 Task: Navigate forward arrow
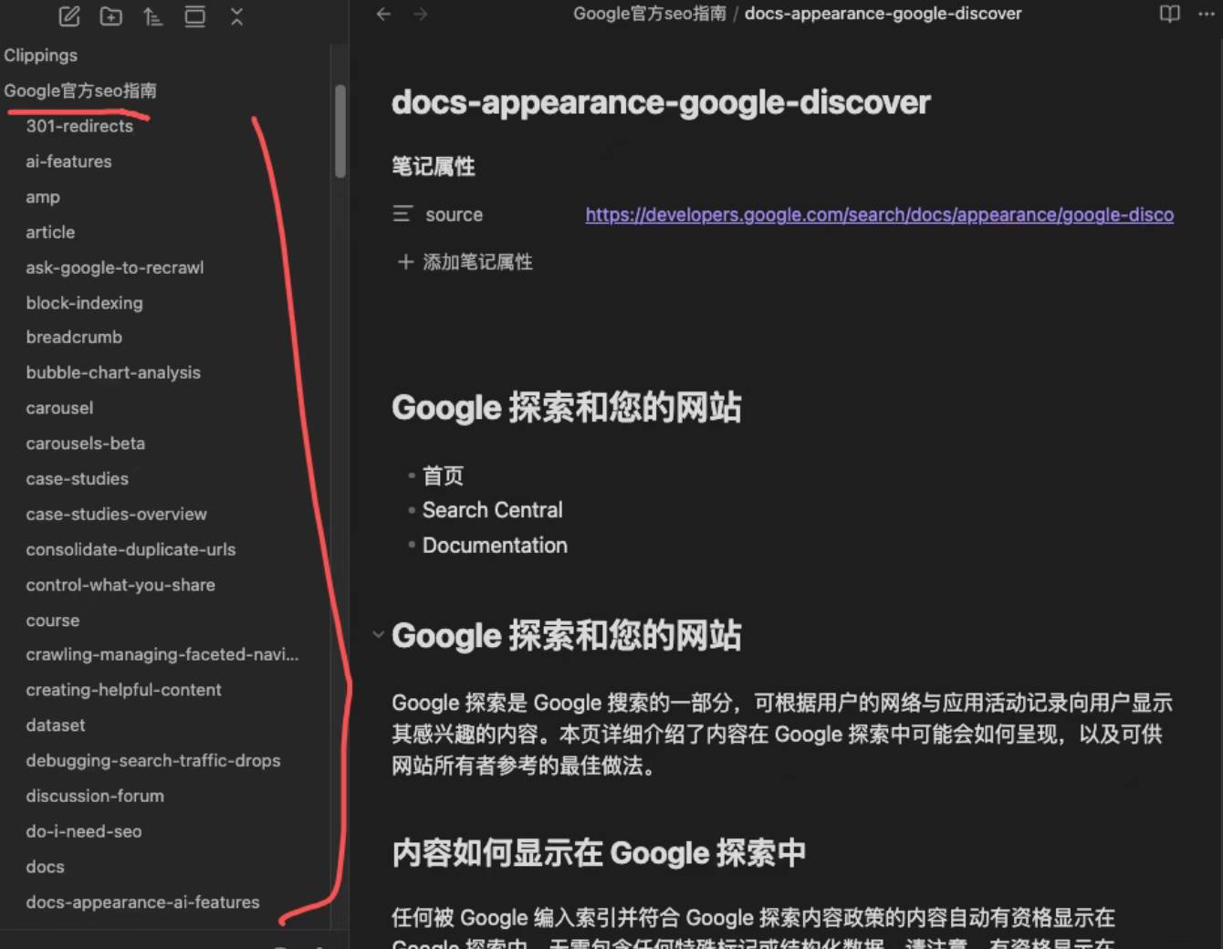pyautogui.click(x=421, y=14)
